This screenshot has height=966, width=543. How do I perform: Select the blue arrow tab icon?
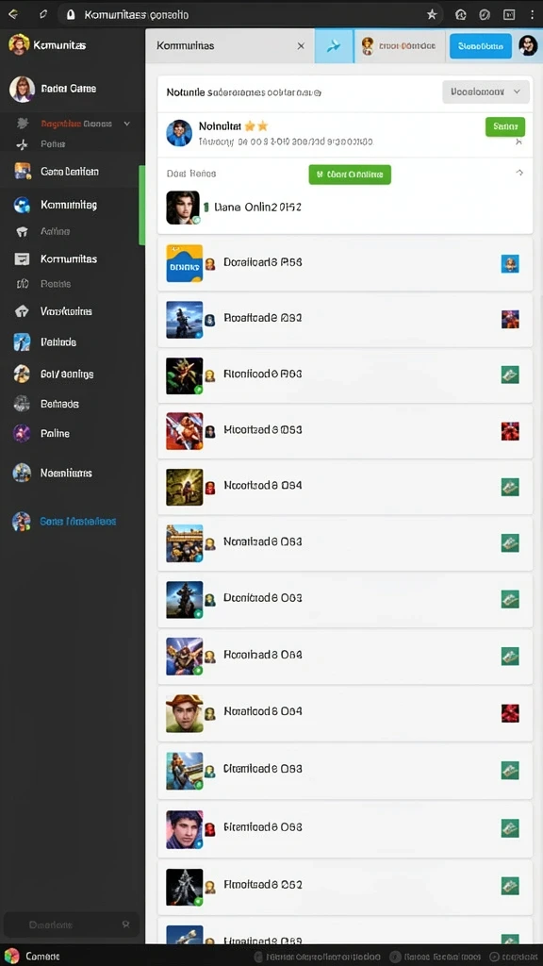pos(335,45)
